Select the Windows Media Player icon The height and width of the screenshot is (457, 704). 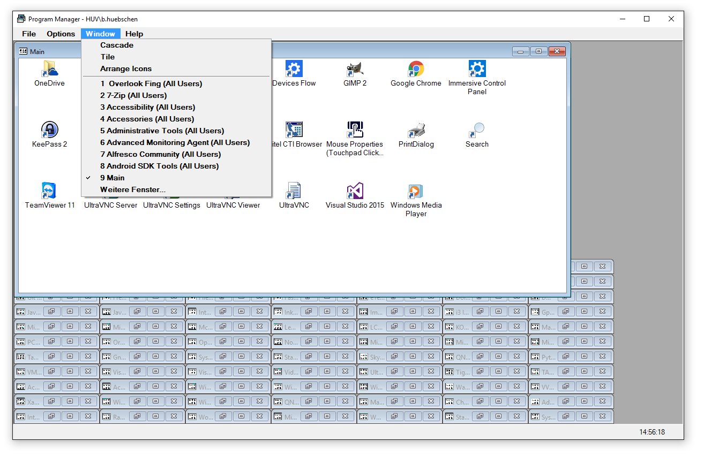click(x=416, y=191)
